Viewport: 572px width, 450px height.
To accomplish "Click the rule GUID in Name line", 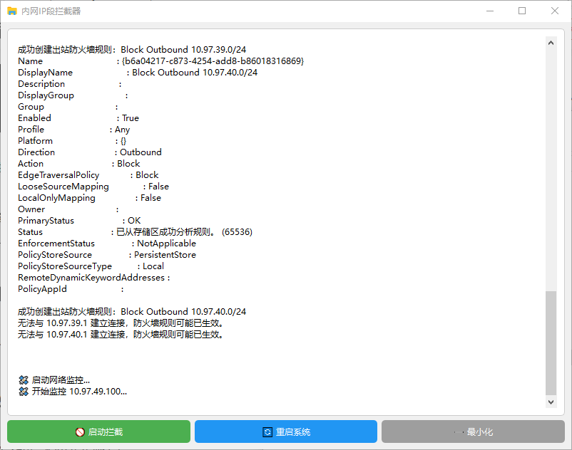I will point(213,61).
